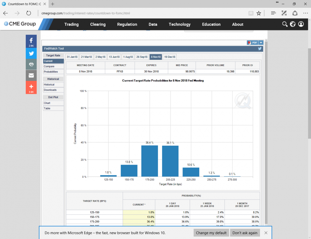This screenshot has width=311, height=239.
Task: Open the Trading navigation menu
Action: [71, 24]
